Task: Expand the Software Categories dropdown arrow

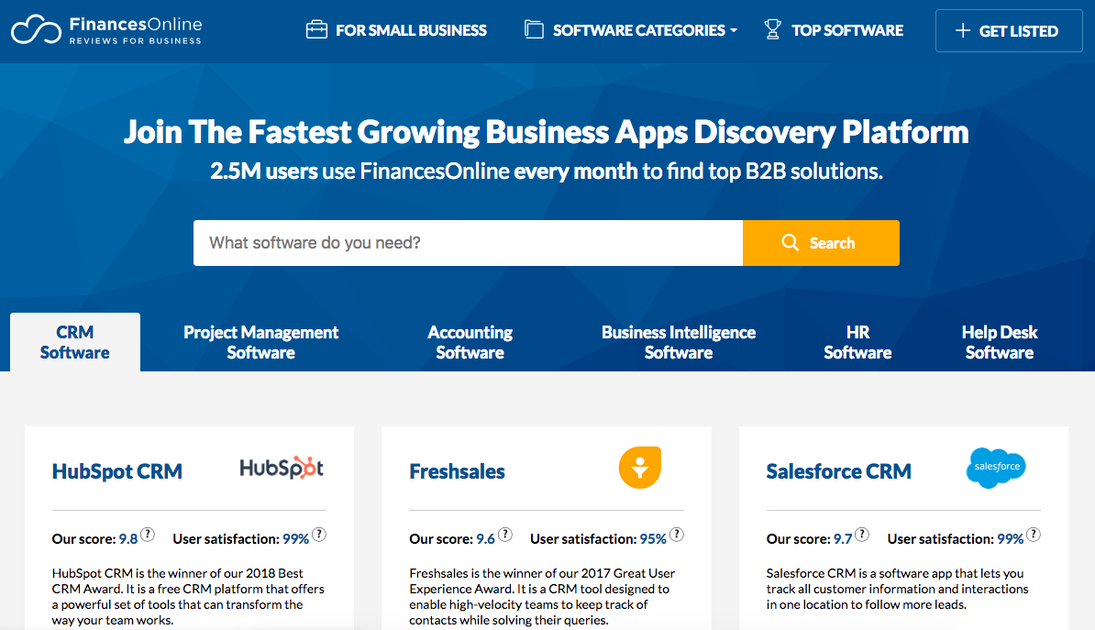Action: (734, 31)
